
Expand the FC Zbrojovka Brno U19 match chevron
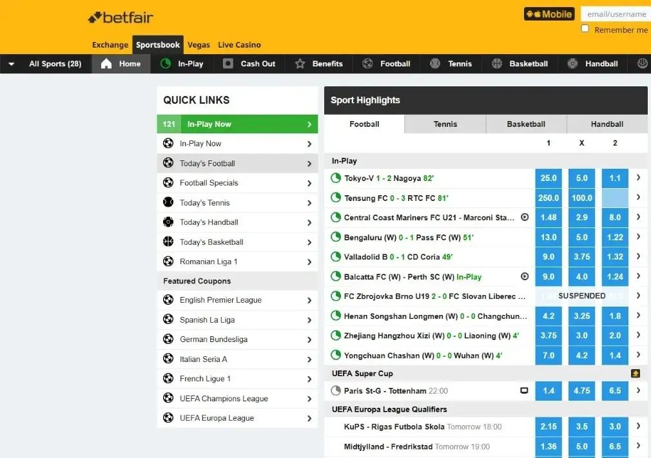pos(639,296)
